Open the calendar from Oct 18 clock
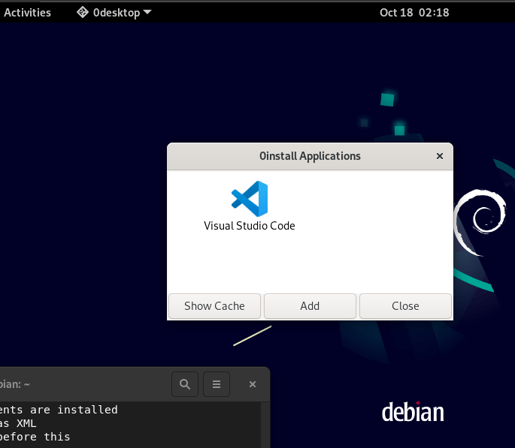515x448 pixels. (x=414, y=12)
